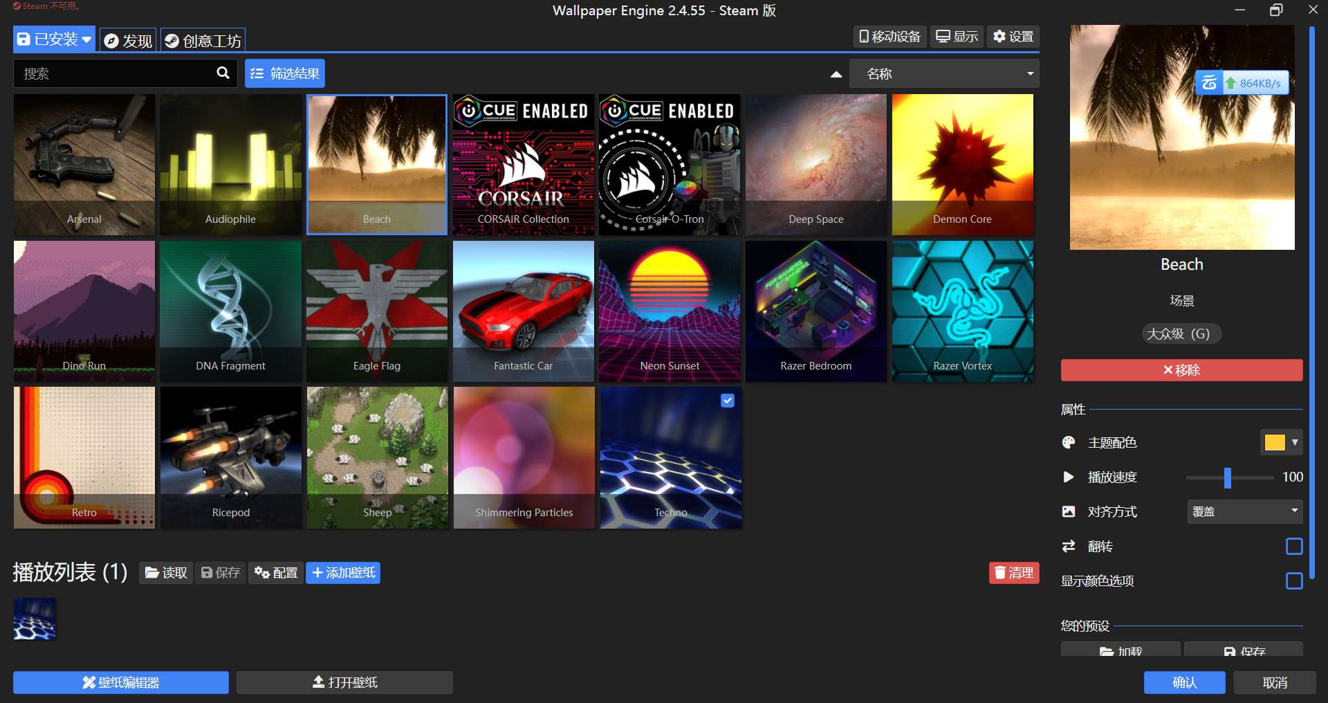Open Mobile devices (移动设备) menu
Viewport: 1328px width, 703px height.
[889, 36]
